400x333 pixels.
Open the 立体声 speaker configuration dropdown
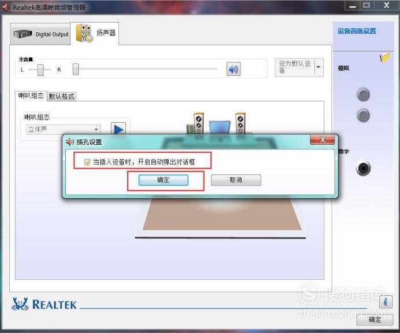click(63, 129)
